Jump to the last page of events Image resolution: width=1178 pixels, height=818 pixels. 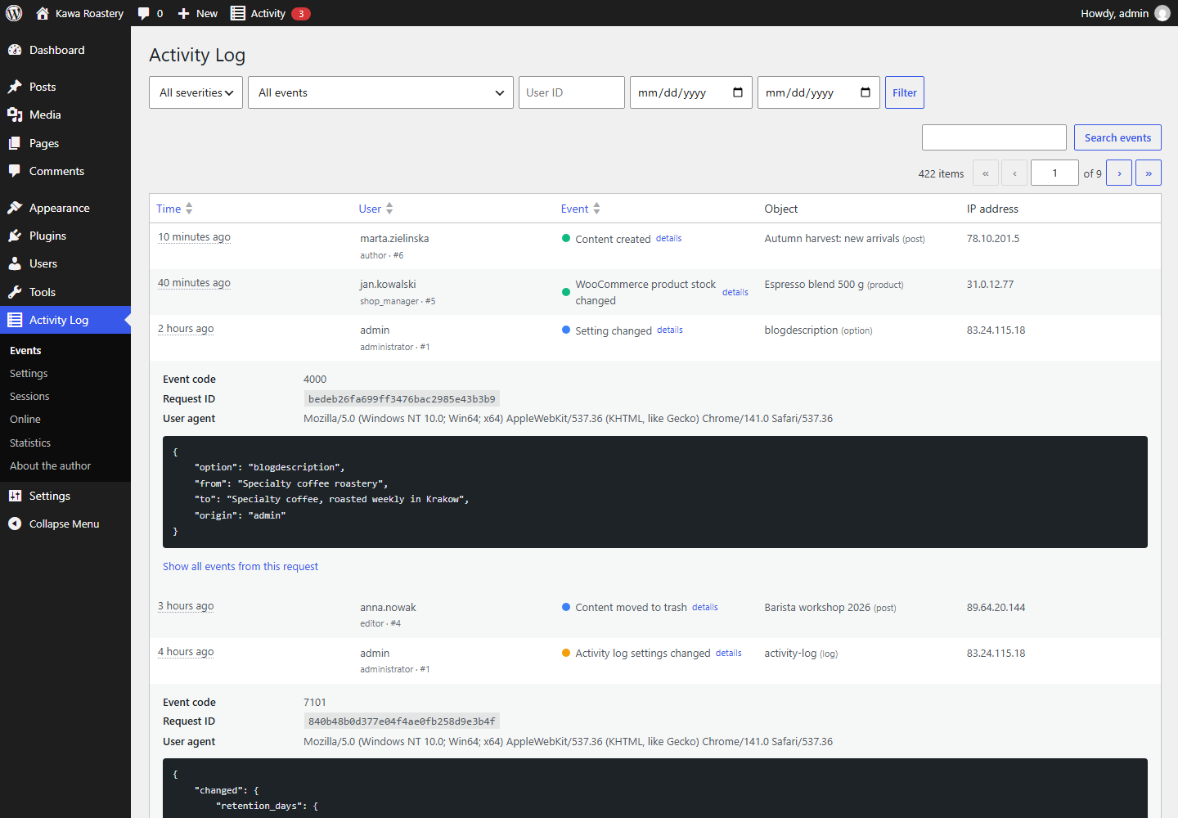[1149, 173]
